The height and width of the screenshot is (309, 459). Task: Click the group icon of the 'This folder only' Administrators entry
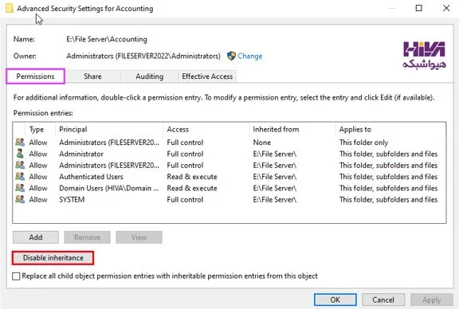click(20, 143)
